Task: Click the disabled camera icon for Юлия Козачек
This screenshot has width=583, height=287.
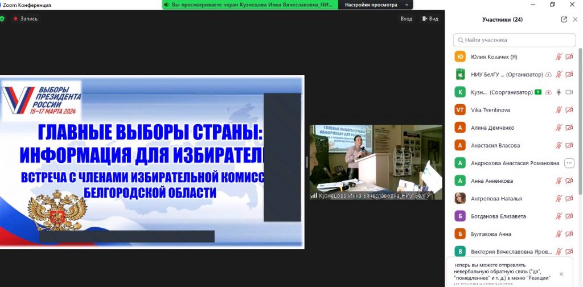Action: (569, 57)
